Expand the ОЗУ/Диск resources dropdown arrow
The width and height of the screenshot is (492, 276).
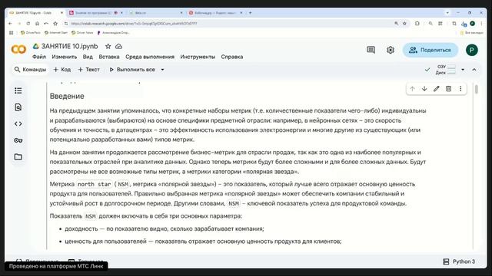(x=463, y=70)
